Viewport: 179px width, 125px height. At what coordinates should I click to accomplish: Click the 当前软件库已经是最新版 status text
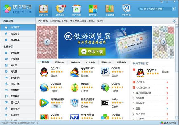pos(20,123)
